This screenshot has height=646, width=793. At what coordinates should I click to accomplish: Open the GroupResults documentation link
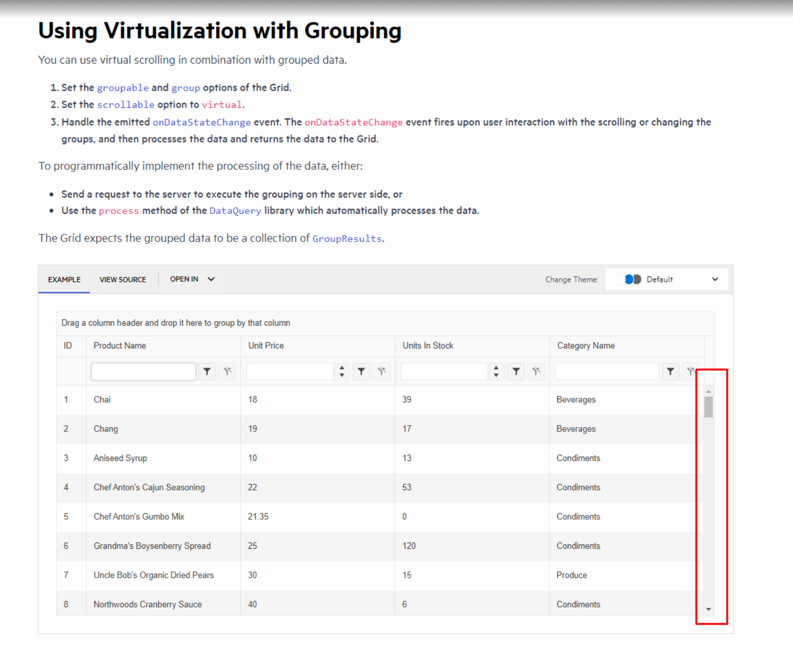coord(347,238)
